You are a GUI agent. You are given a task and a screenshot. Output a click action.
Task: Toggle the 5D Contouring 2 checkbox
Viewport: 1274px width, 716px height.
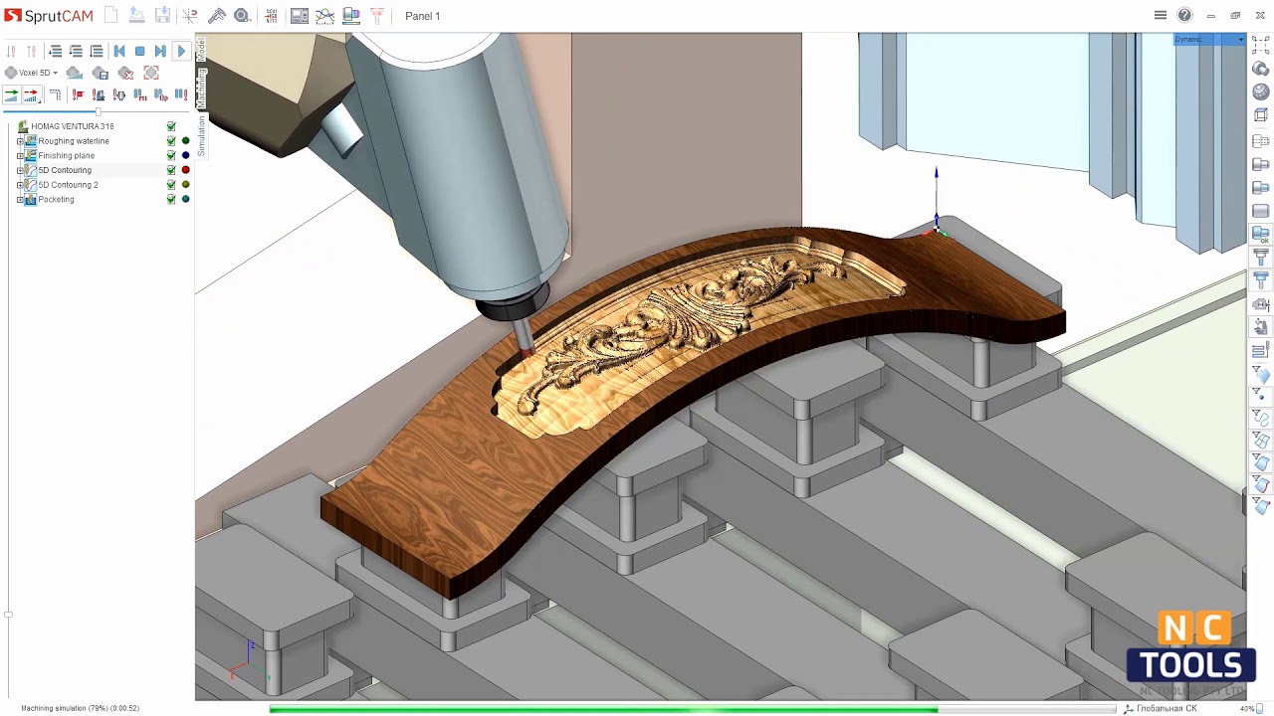click(171, 185)
